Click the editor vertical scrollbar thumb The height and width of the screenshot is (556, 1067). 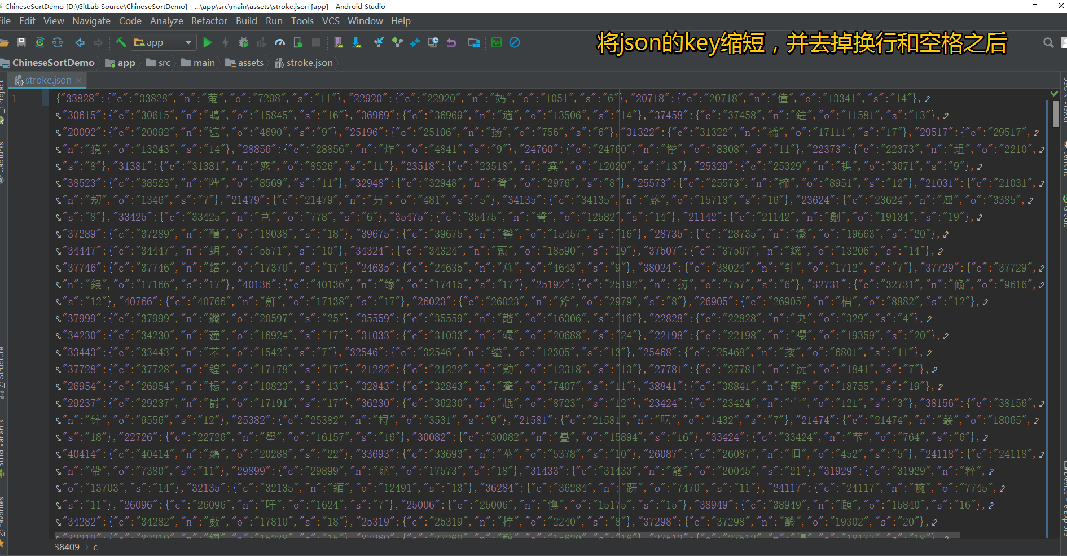pyautogui.click(x=1056, y=114)
